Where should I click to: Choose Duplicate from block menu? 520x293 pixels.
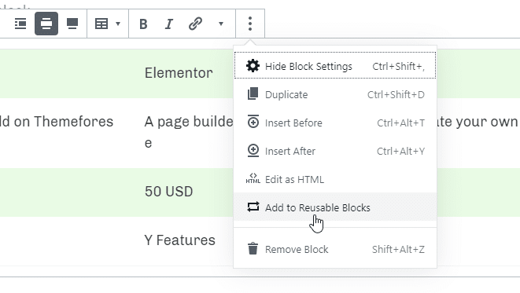tap(335, 95)
